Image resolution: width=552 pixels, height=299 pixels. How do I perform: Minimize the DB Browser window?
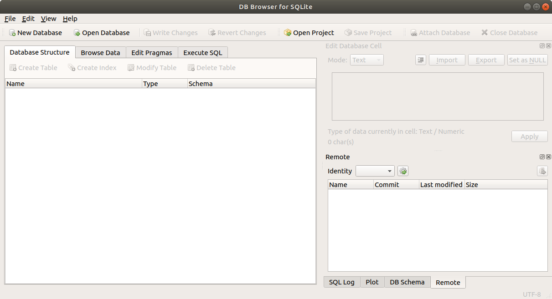[527, 7]
